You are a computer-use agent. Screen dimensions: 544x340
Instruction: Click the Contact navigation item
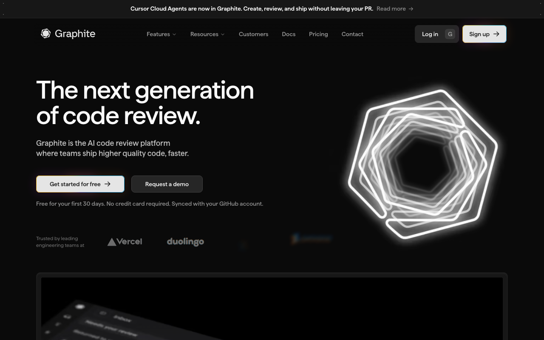click(x=352, y=34)
